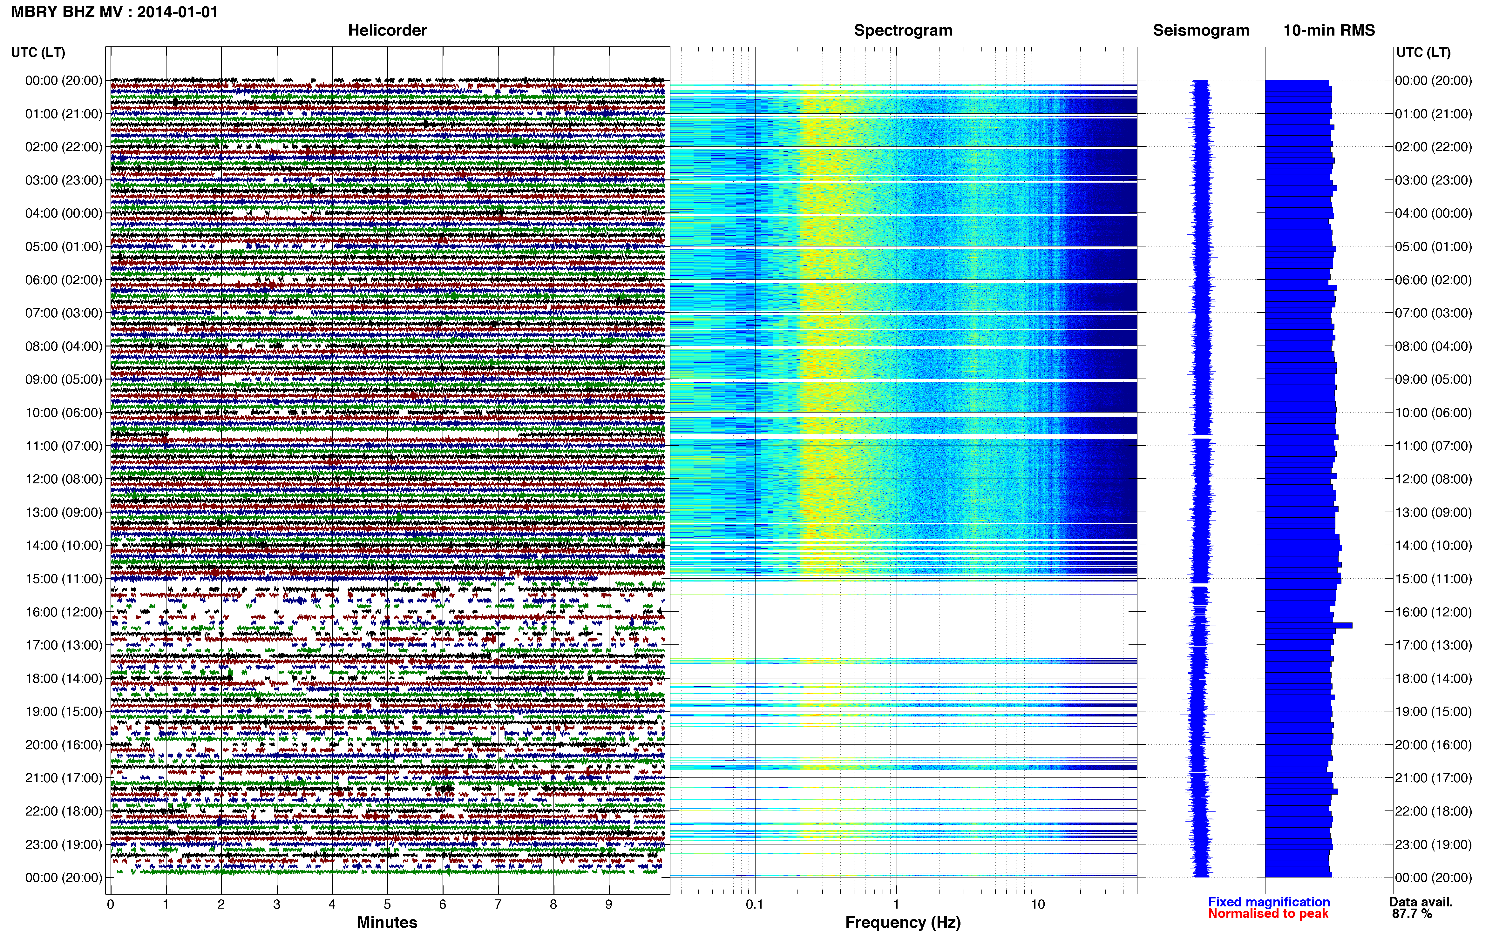Select left time label '11:00 (07:00)'
1506x941 pixels.
(64, 446)
